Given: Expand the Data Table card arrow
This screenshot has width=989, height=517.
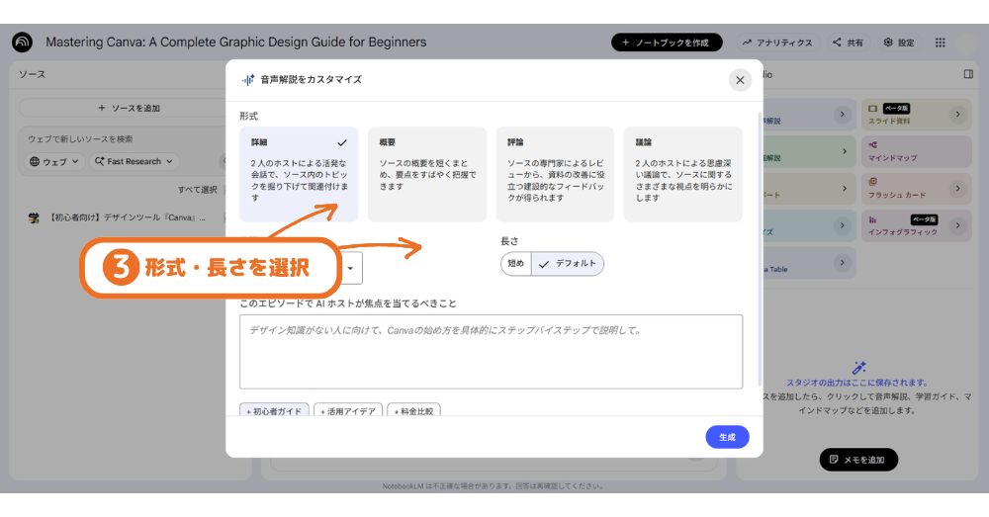Looking at the screenshot, I should 842,262.
